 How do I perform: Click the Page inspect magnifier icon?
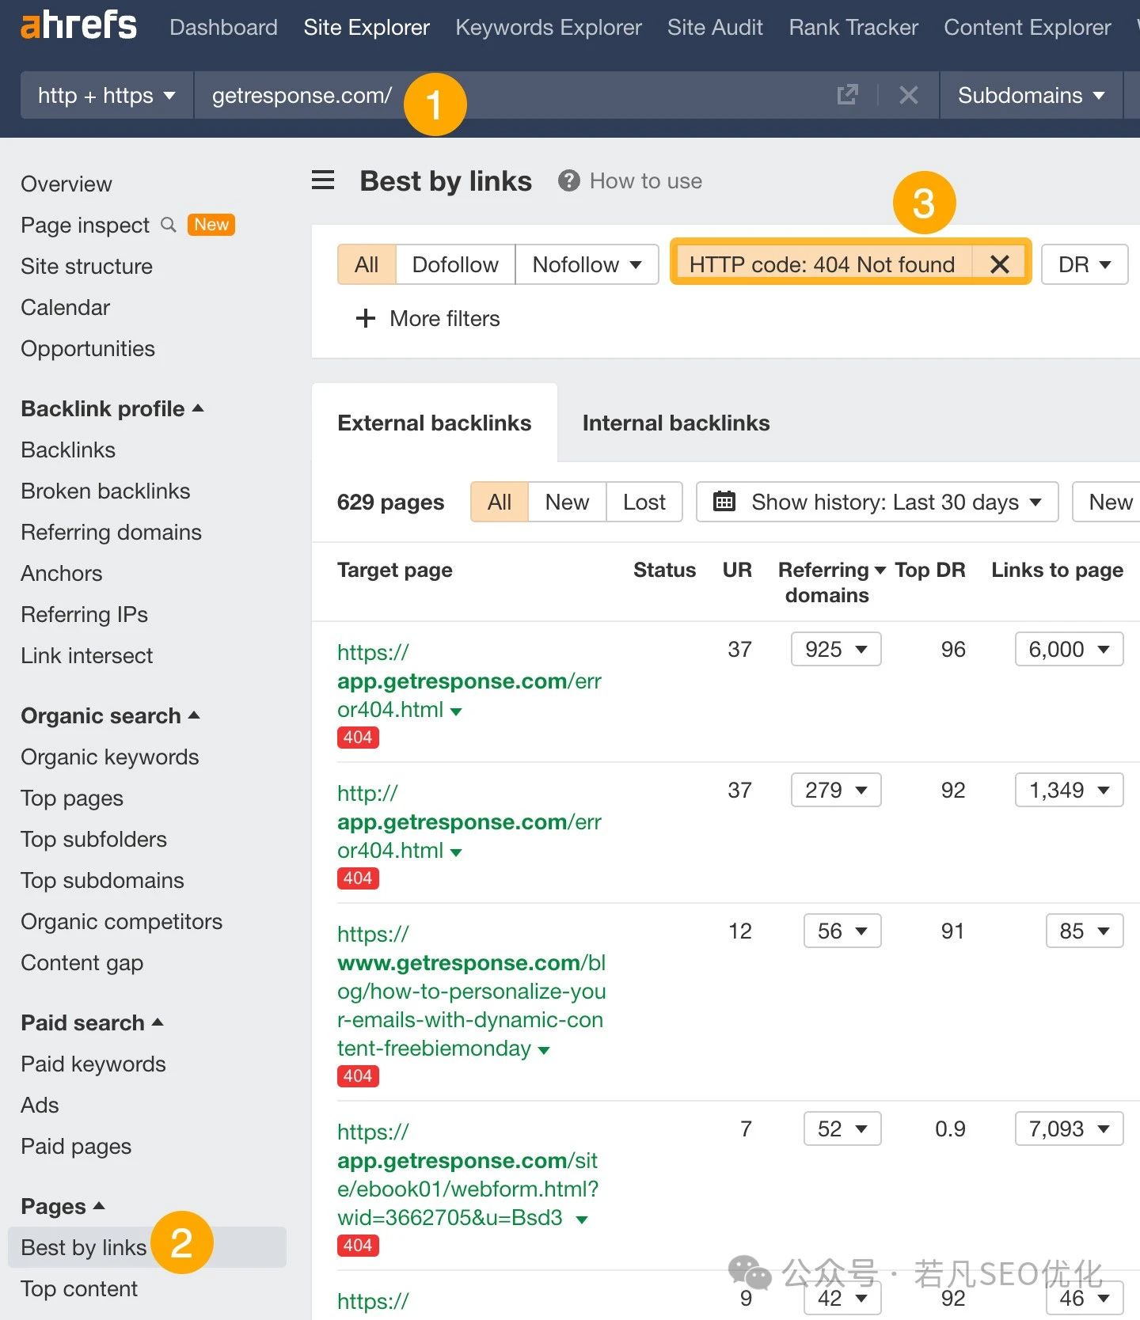[168, 225]
